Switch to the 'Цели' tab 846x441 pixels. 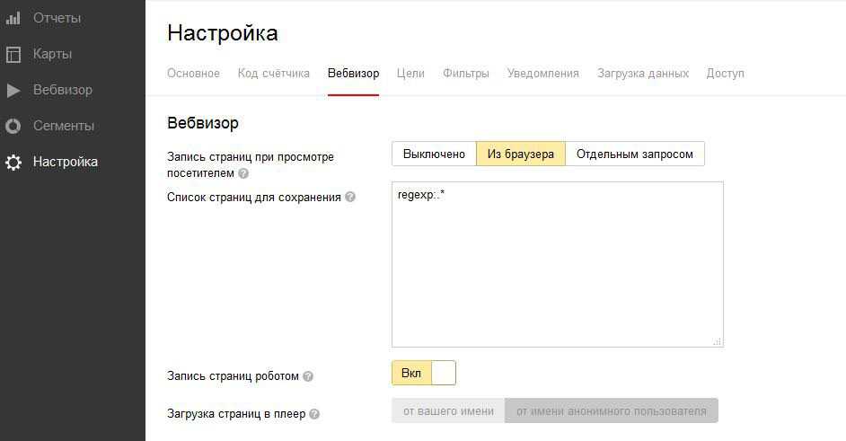(x=410, y=74)
